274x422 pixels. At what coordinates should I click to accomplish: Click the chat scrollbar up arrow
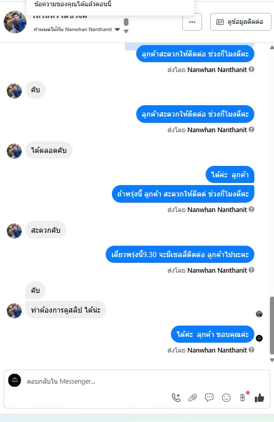coord(272,48)
